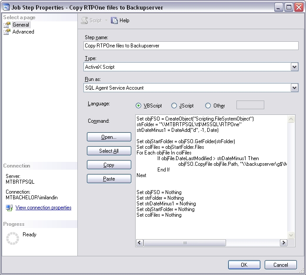Image resolution: width=306 pixels, height=275 pixels.
Task: Expand the Run as dropdown
Action: coord(294,88)
